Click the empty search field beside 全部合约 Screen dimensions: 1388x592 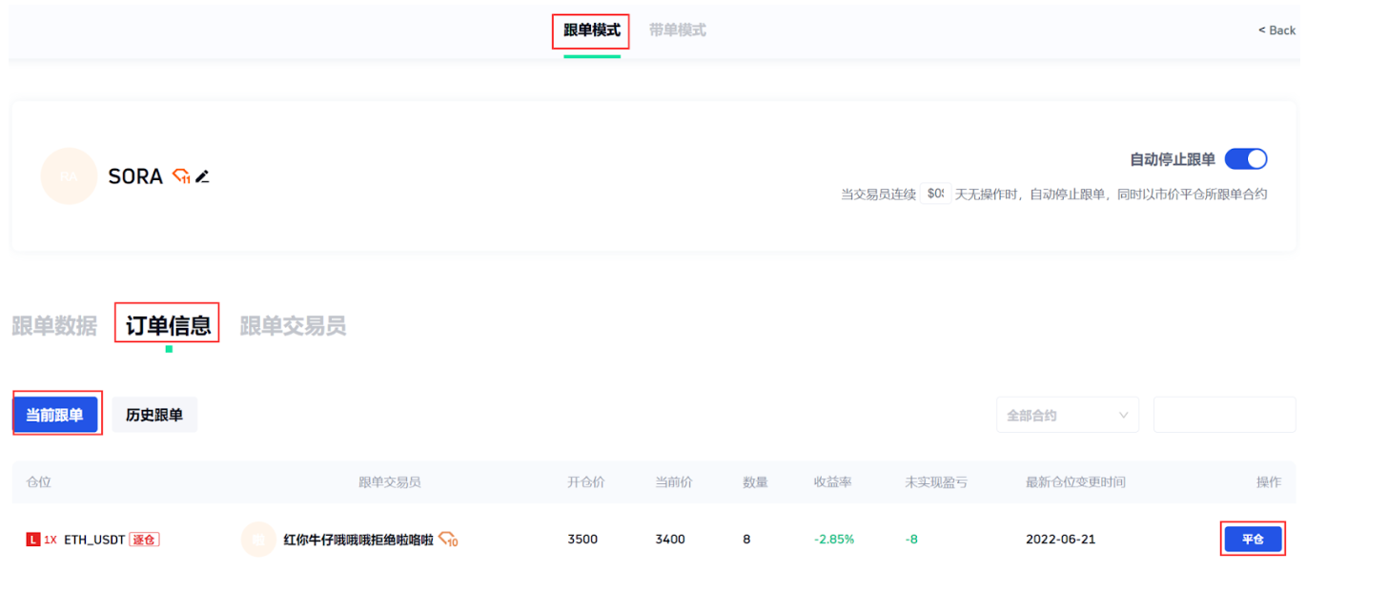coord(1224,416)
